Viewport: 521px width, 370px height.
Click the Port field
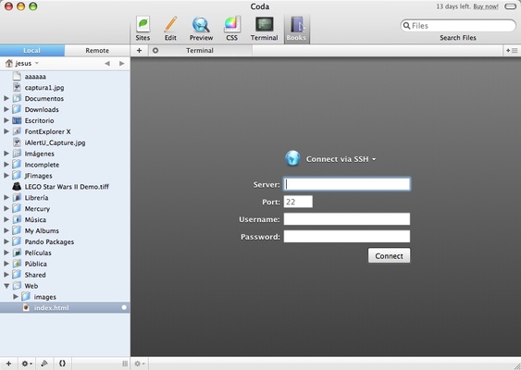click(x=298, y=202)
